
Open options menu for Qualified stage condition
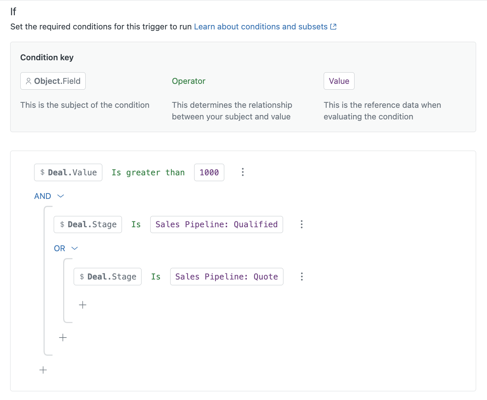click(x=302, y=224)
